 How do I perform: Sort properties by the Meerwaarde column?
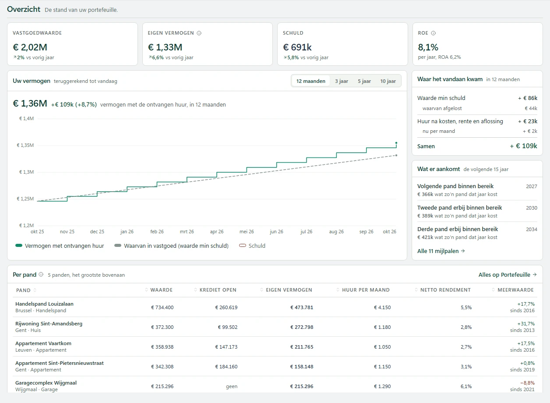513,290
